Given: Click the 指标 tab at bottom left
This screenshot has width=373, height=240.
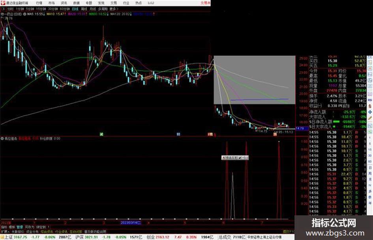Looking at the screenshot, I should click(x=4, y=227).
